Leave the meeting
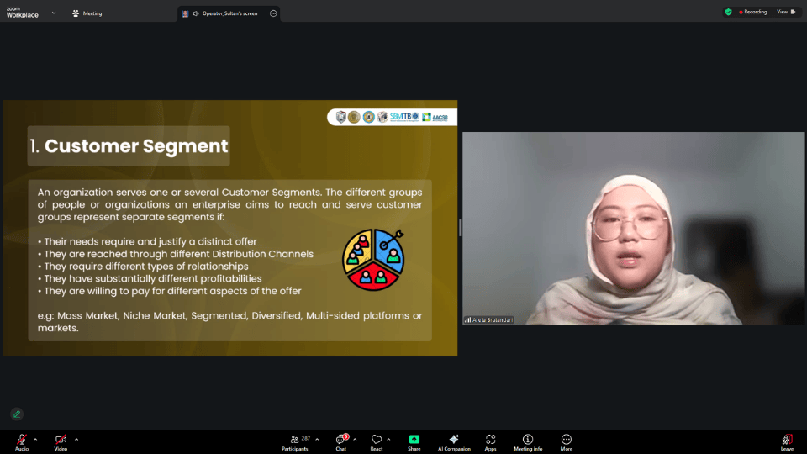The height and width of the screenshot is (454, 807). (x=787, y=440)
